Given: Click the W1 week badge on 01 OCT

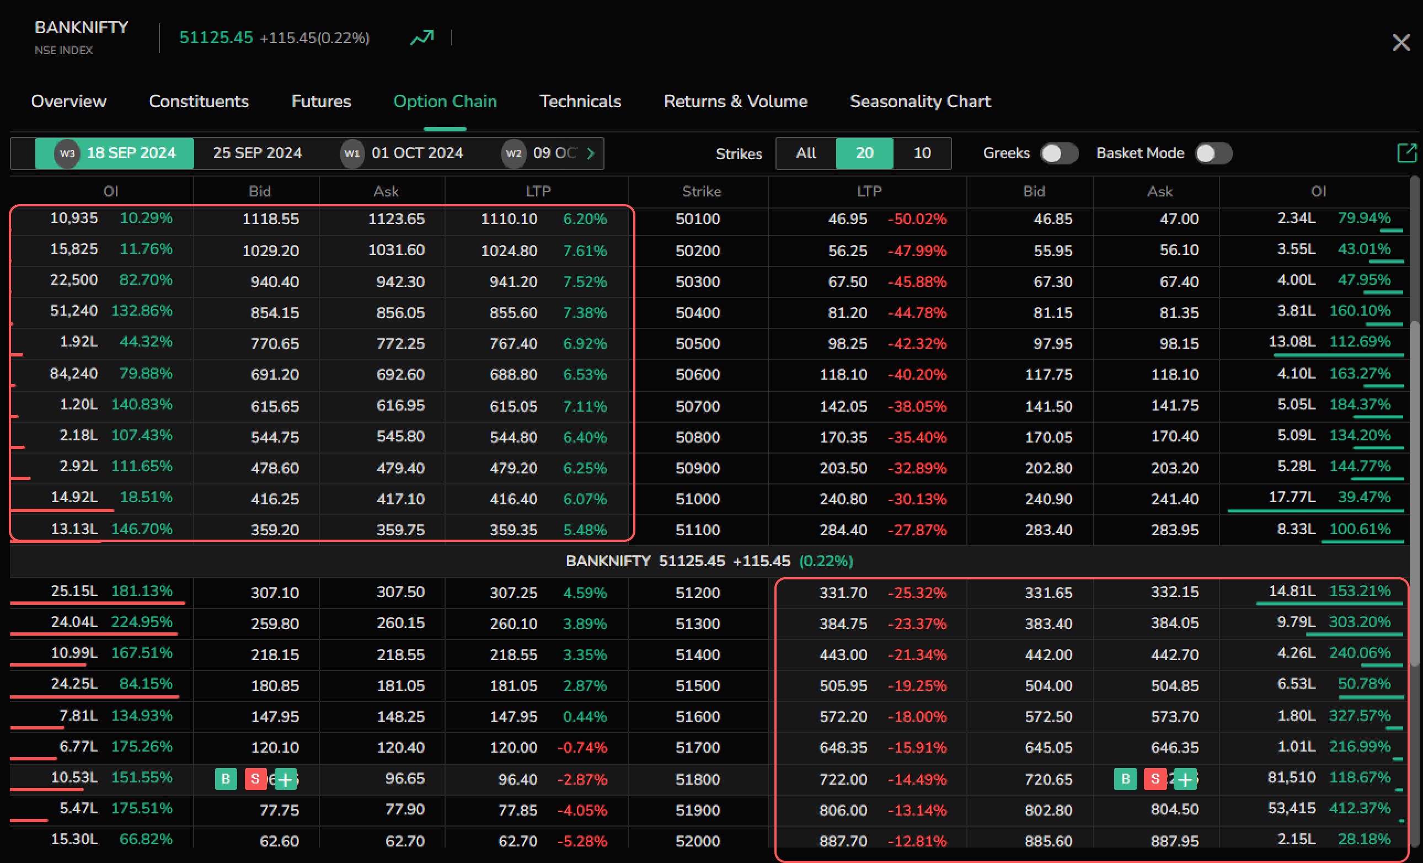Looking at the screenshot, I should pyautogui.click(x=352, y=153).
